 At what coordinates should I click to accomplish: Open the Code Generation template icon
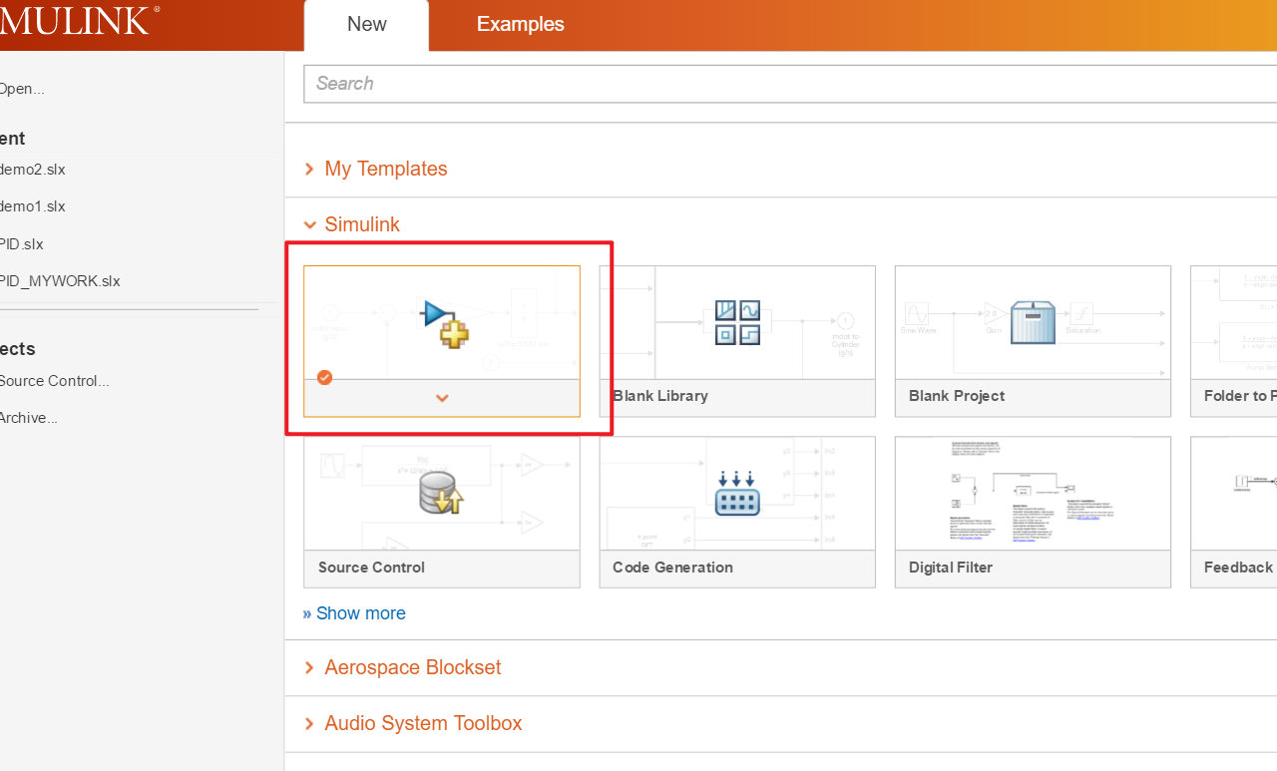[x=737, y=493]
